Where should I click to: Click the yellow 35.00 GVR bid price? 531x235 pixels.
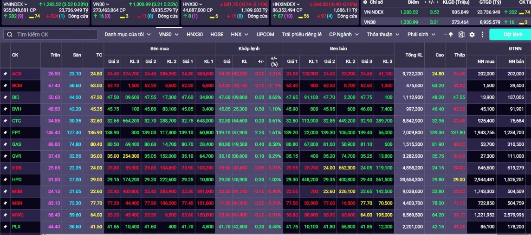pos(113,156)
